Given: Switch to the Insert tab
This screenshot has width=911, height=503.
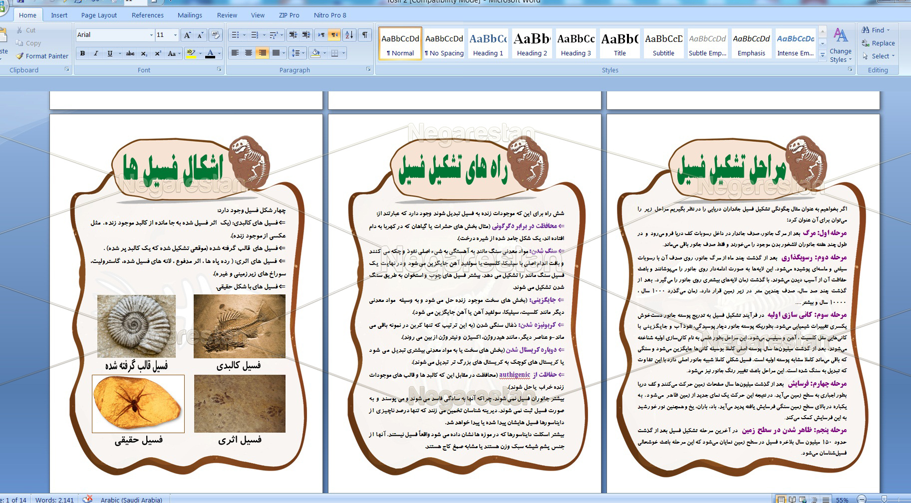Looking at the screenshot, I should click(59, 15).
